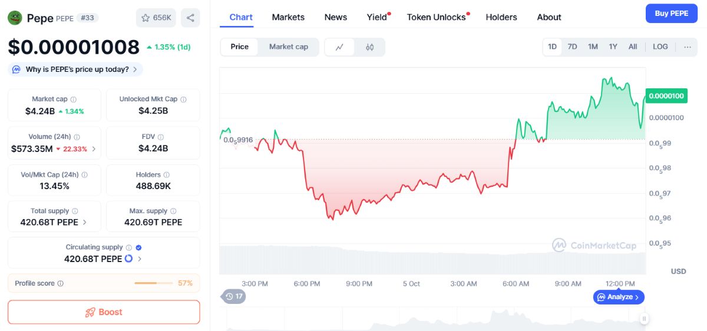Click the 5 Oct date axis label
Screen dimensions: 707x331
411,284
